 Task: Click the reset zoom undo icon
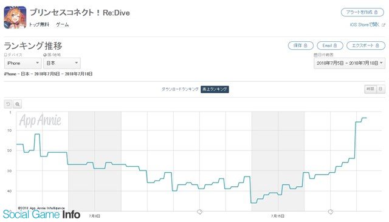[x=8, y=104]
